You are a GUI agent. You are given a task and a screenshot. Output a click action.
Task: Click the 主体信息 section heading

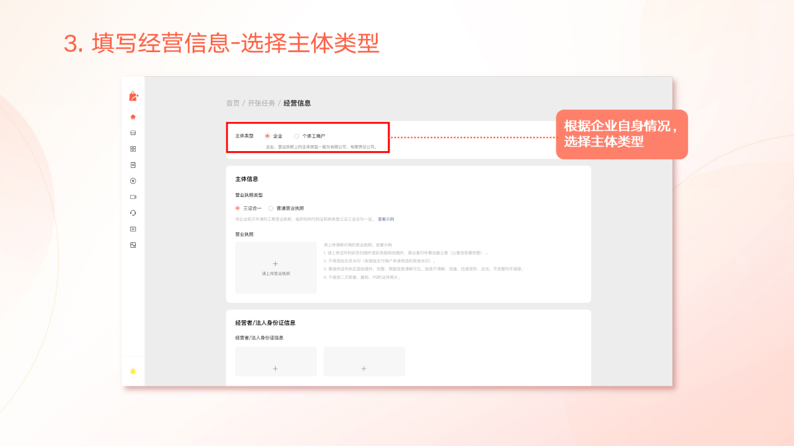point(247,179)
